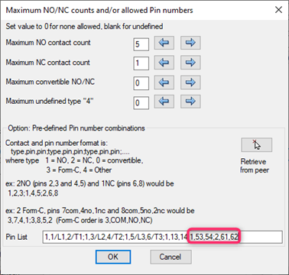
Task: Click the "Retrieve from peer" caption text
Action: (254, 166)
